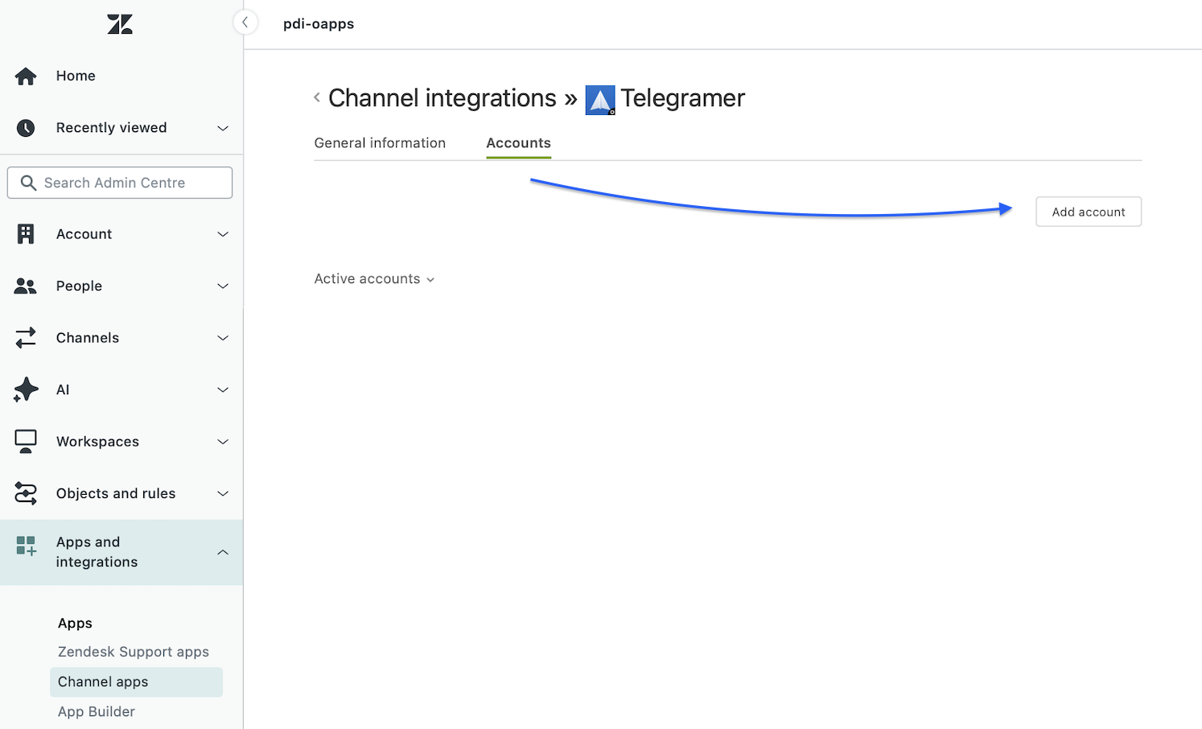
Task: Click the Telegramer app icon in the breadcrumb
Action: 599,98
